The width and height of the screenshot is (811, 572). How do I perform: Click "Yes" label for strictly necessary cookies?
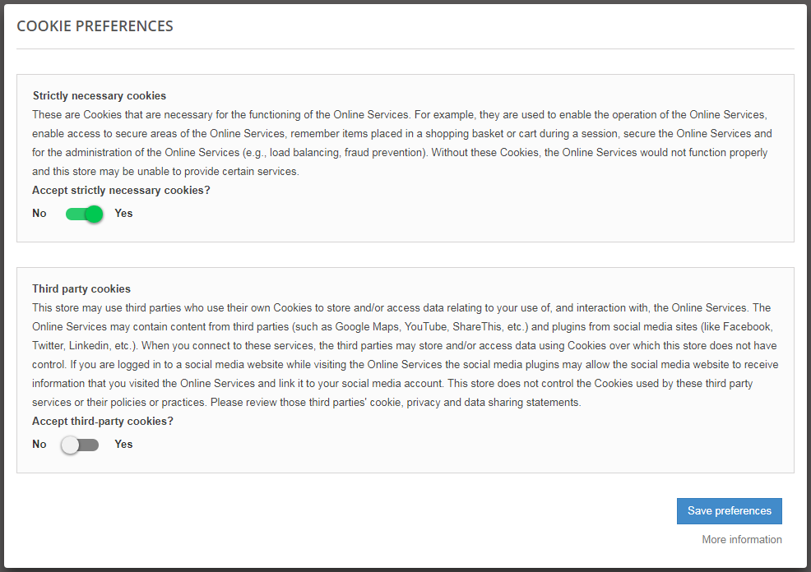point(123,214)
